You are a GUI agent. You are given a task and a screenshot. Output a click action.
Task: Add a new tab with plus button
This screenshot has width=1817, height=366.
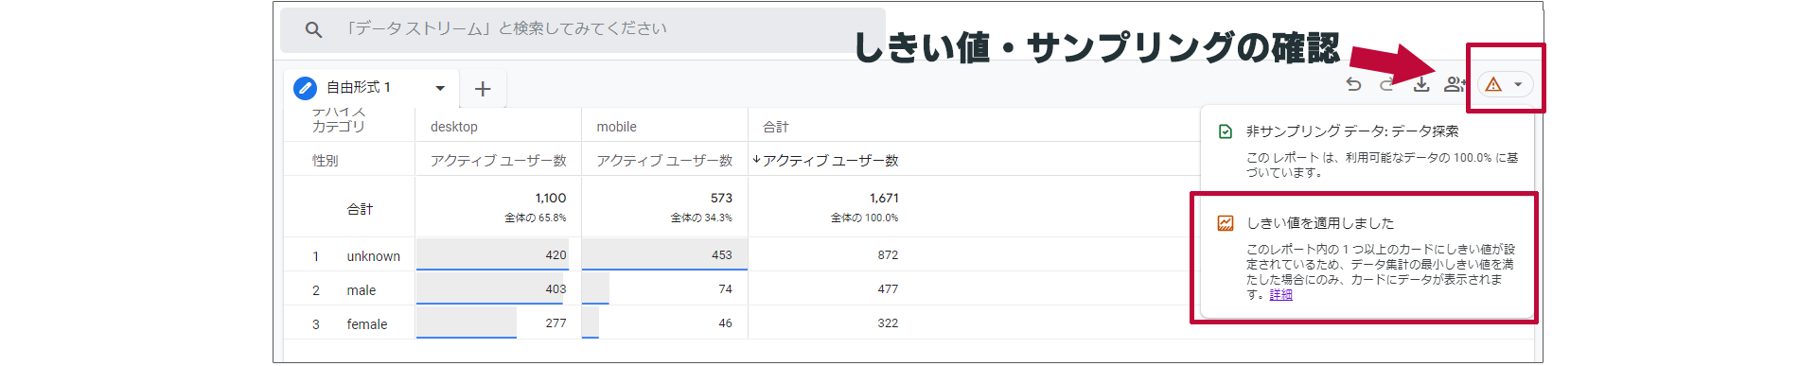[483, 89]
